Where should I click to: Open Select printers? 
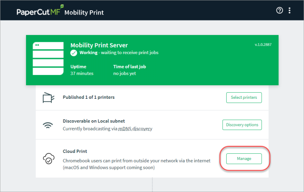point(244,97)
